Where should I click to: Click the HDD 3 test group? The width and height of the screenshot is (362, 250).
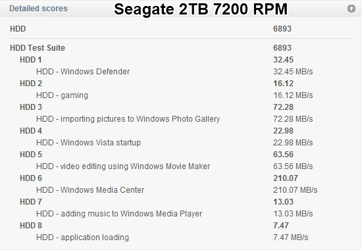[31, 107]
